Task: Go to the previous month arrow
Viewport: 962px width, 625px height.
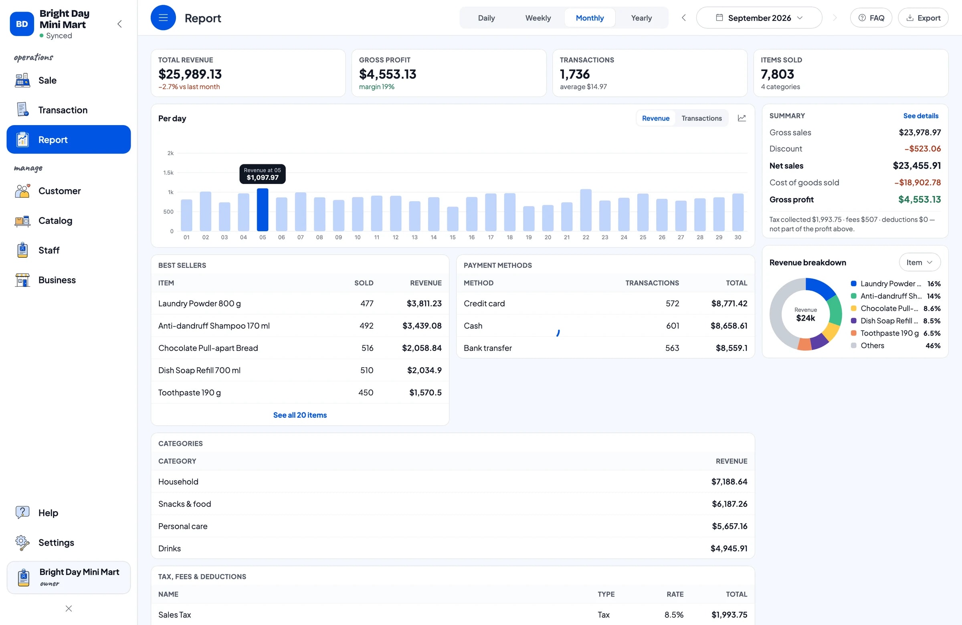Action: coord(683,18)
